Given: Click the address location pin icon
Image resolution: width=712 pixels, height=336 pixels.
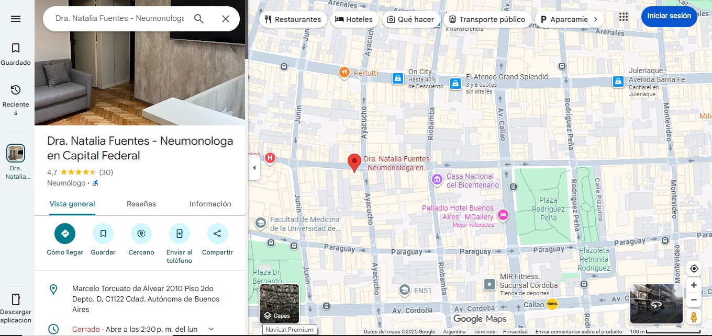Looking at the screenshot, I should [53, 289].
